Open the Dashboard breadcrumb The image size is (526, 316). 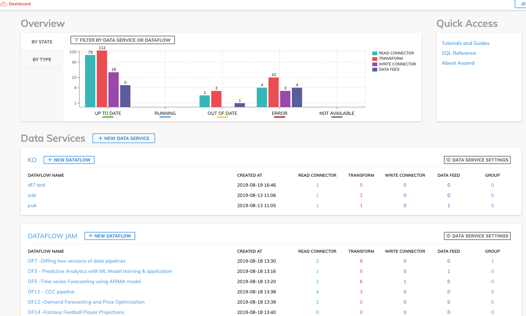tap(19, 4)
